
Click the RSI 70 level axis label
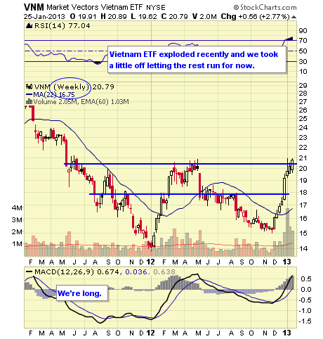coord(303,41)
